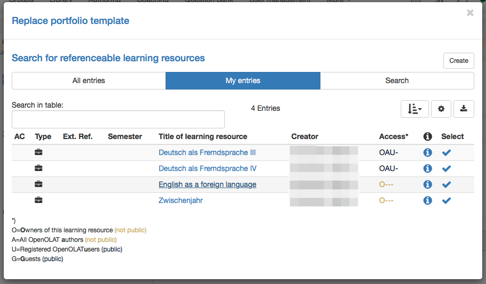Download the table via export icon

coord(464,109)
